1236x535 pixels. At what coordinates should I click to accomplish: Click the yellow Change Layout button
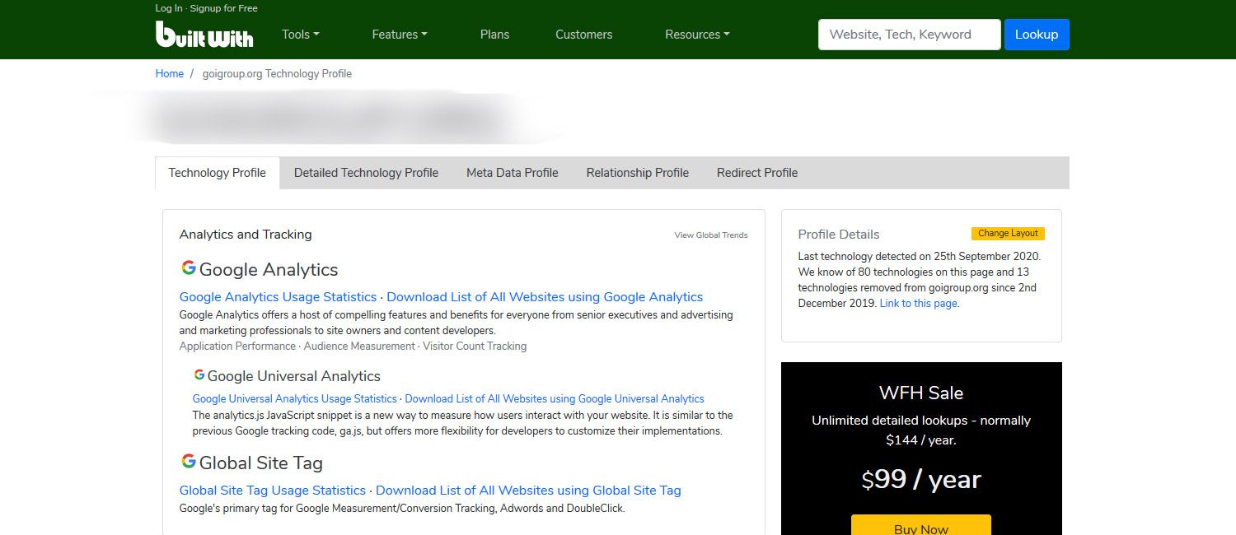click(x=1008, y=234)
